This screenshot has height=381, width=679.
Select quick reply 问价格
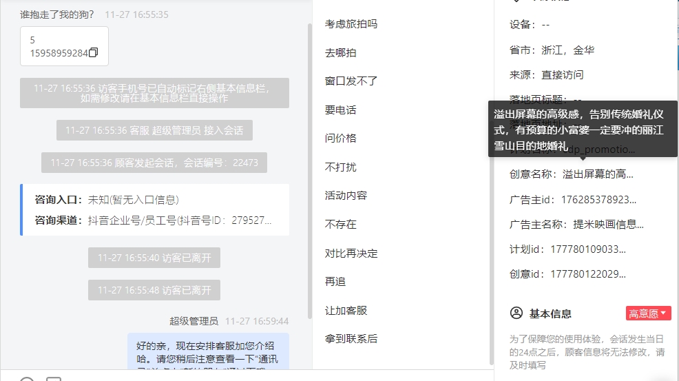(x=340, y=138)
